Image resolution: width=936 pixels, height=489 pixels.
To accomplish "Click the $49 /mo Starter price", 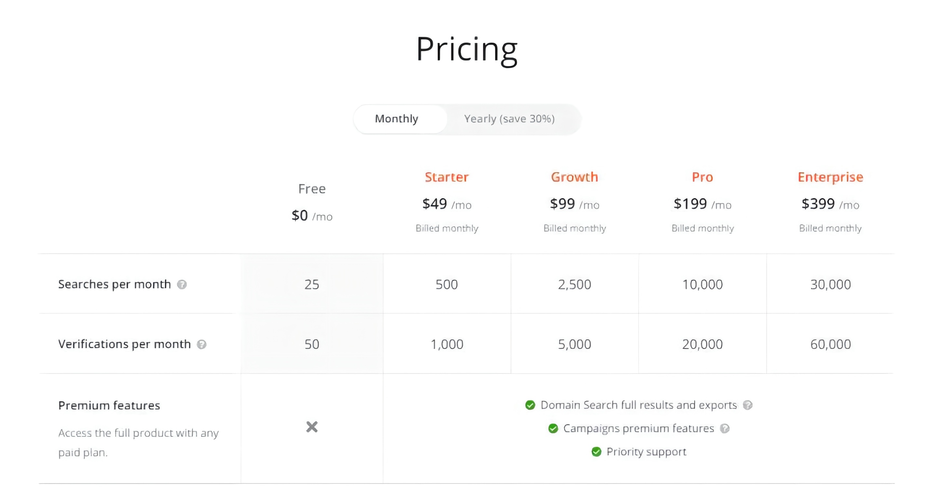I will pyautogui.click(x=447, y=204).
